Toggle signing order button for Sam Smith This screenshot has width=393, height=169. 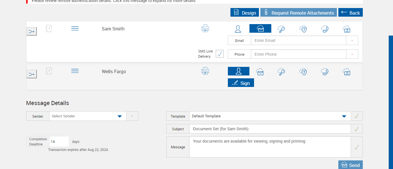click(32, 32)
